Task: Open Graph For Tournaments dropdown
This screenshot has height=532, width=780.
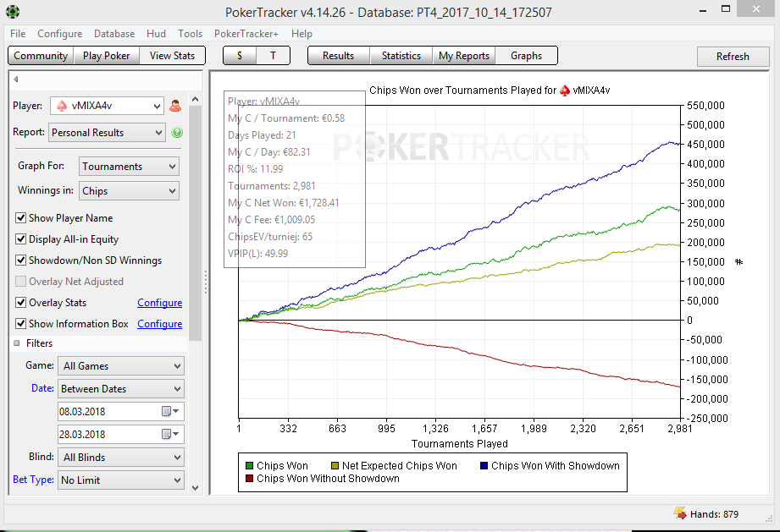Action: (x=129, y=167)
